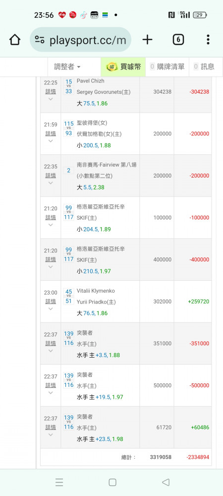This screenshot has height=496, width=223.
Task: Expand chevron under 22:35 南非賽馬 row
Action: 51,183
